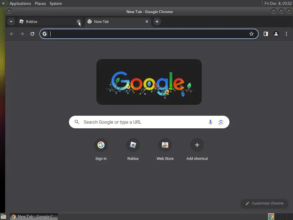This screenshot has width=293, height=220.
Task: Click the Add shortcut button
Action: (197, 150)
